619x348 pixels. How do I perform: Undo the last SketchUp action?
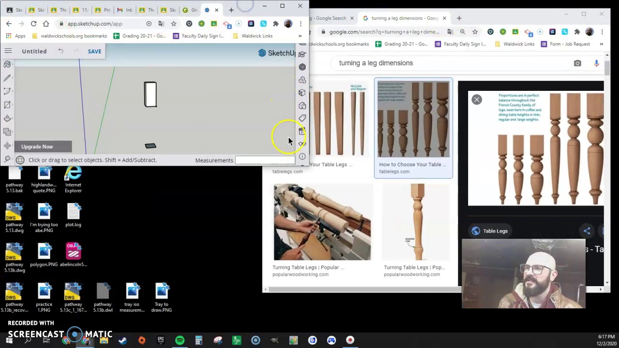[60, 51]
